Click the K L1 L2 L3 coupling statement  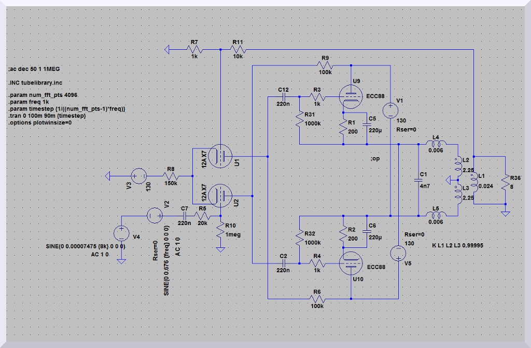click(457, 245)
